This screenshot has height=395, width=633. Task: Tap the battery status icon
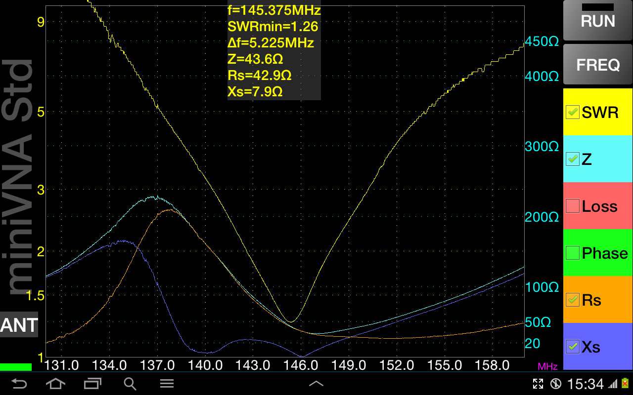pos(625,384)
